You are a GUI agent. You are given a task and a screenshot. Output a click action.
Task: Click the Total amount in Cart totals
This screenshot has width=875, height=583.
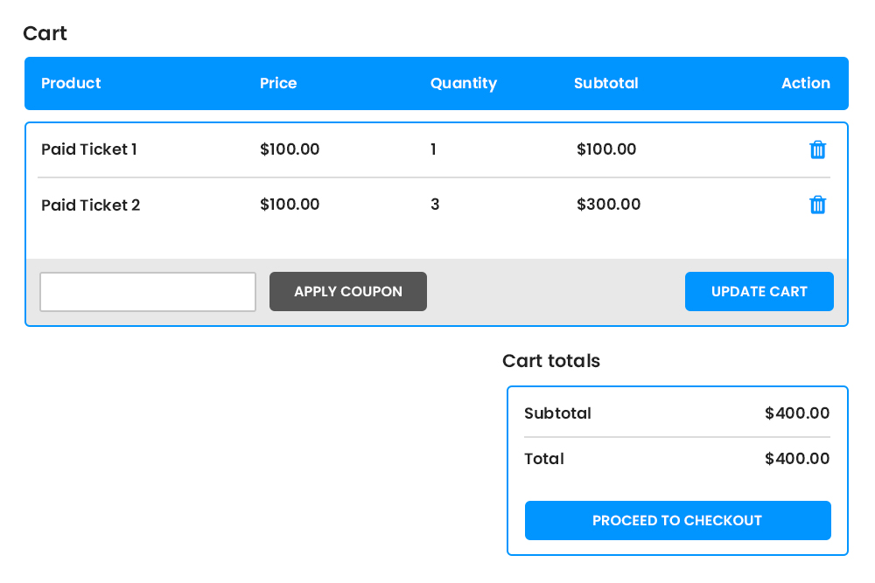(x=797, y=459)
